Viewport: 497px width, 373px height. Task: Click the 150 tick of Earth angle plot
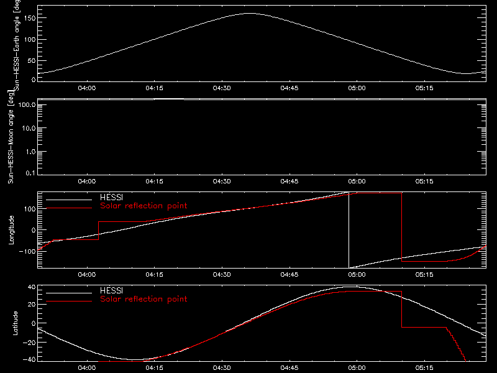pyautogui.click(x=29, y=18)
